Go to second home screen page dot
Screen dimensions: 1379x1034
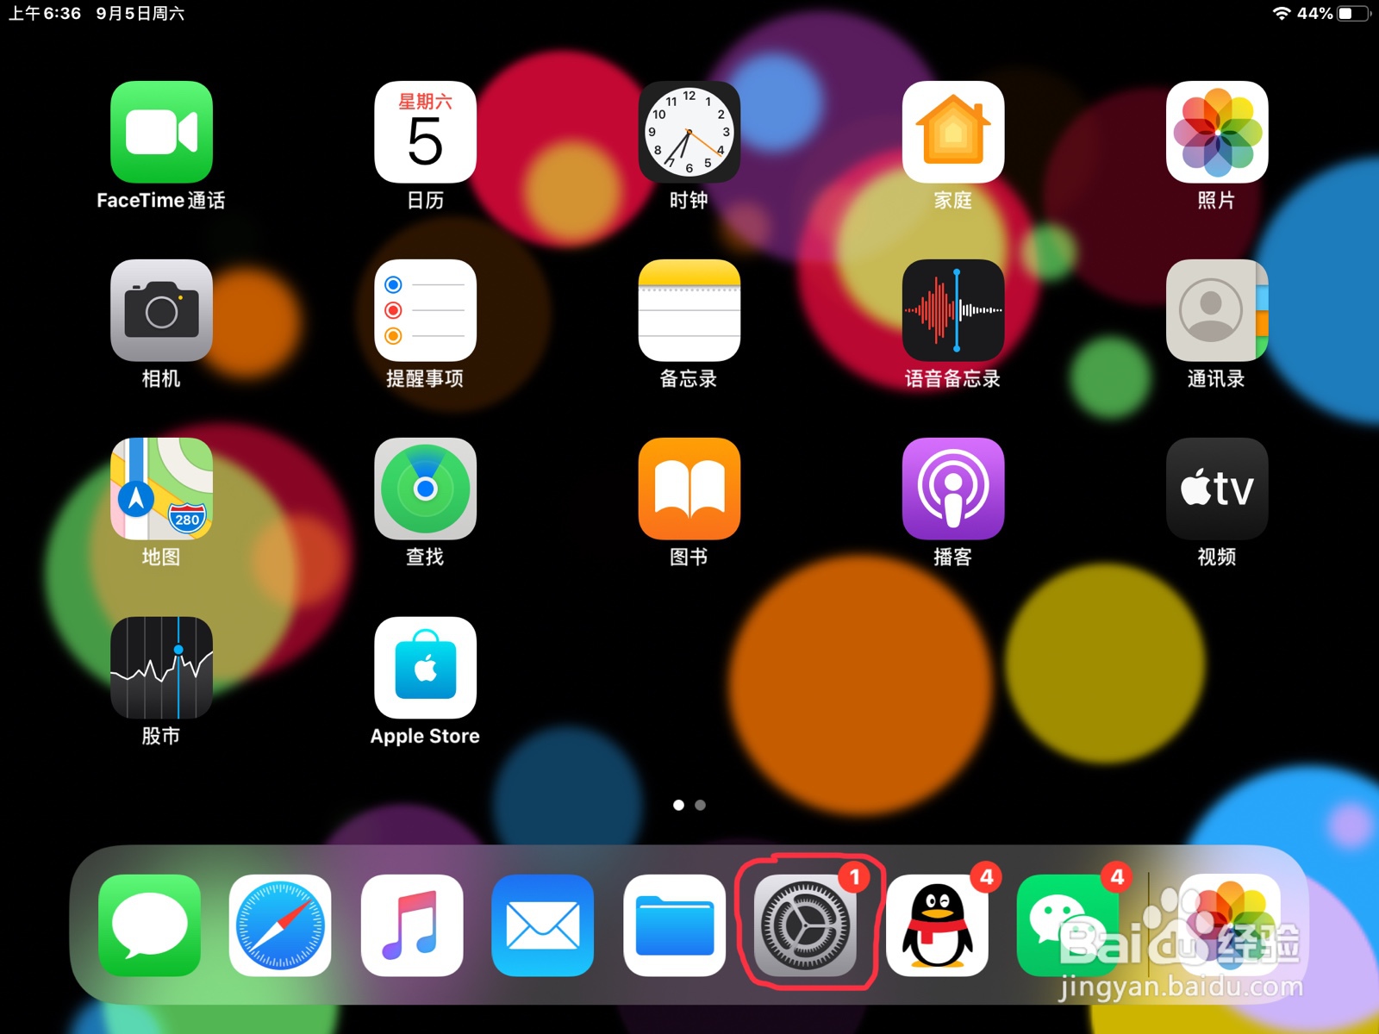coord(701,805)
